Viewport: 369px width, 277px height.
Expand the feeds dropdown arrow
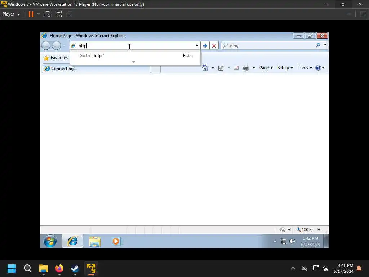(x=229, y=68)
